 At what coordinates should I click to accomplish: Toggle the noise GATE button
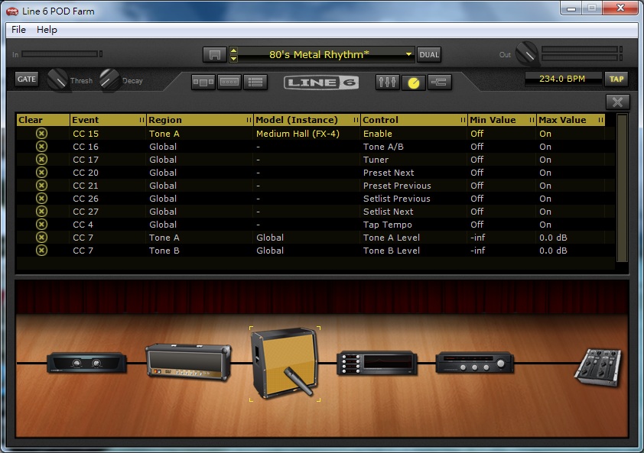pos(27,79)
